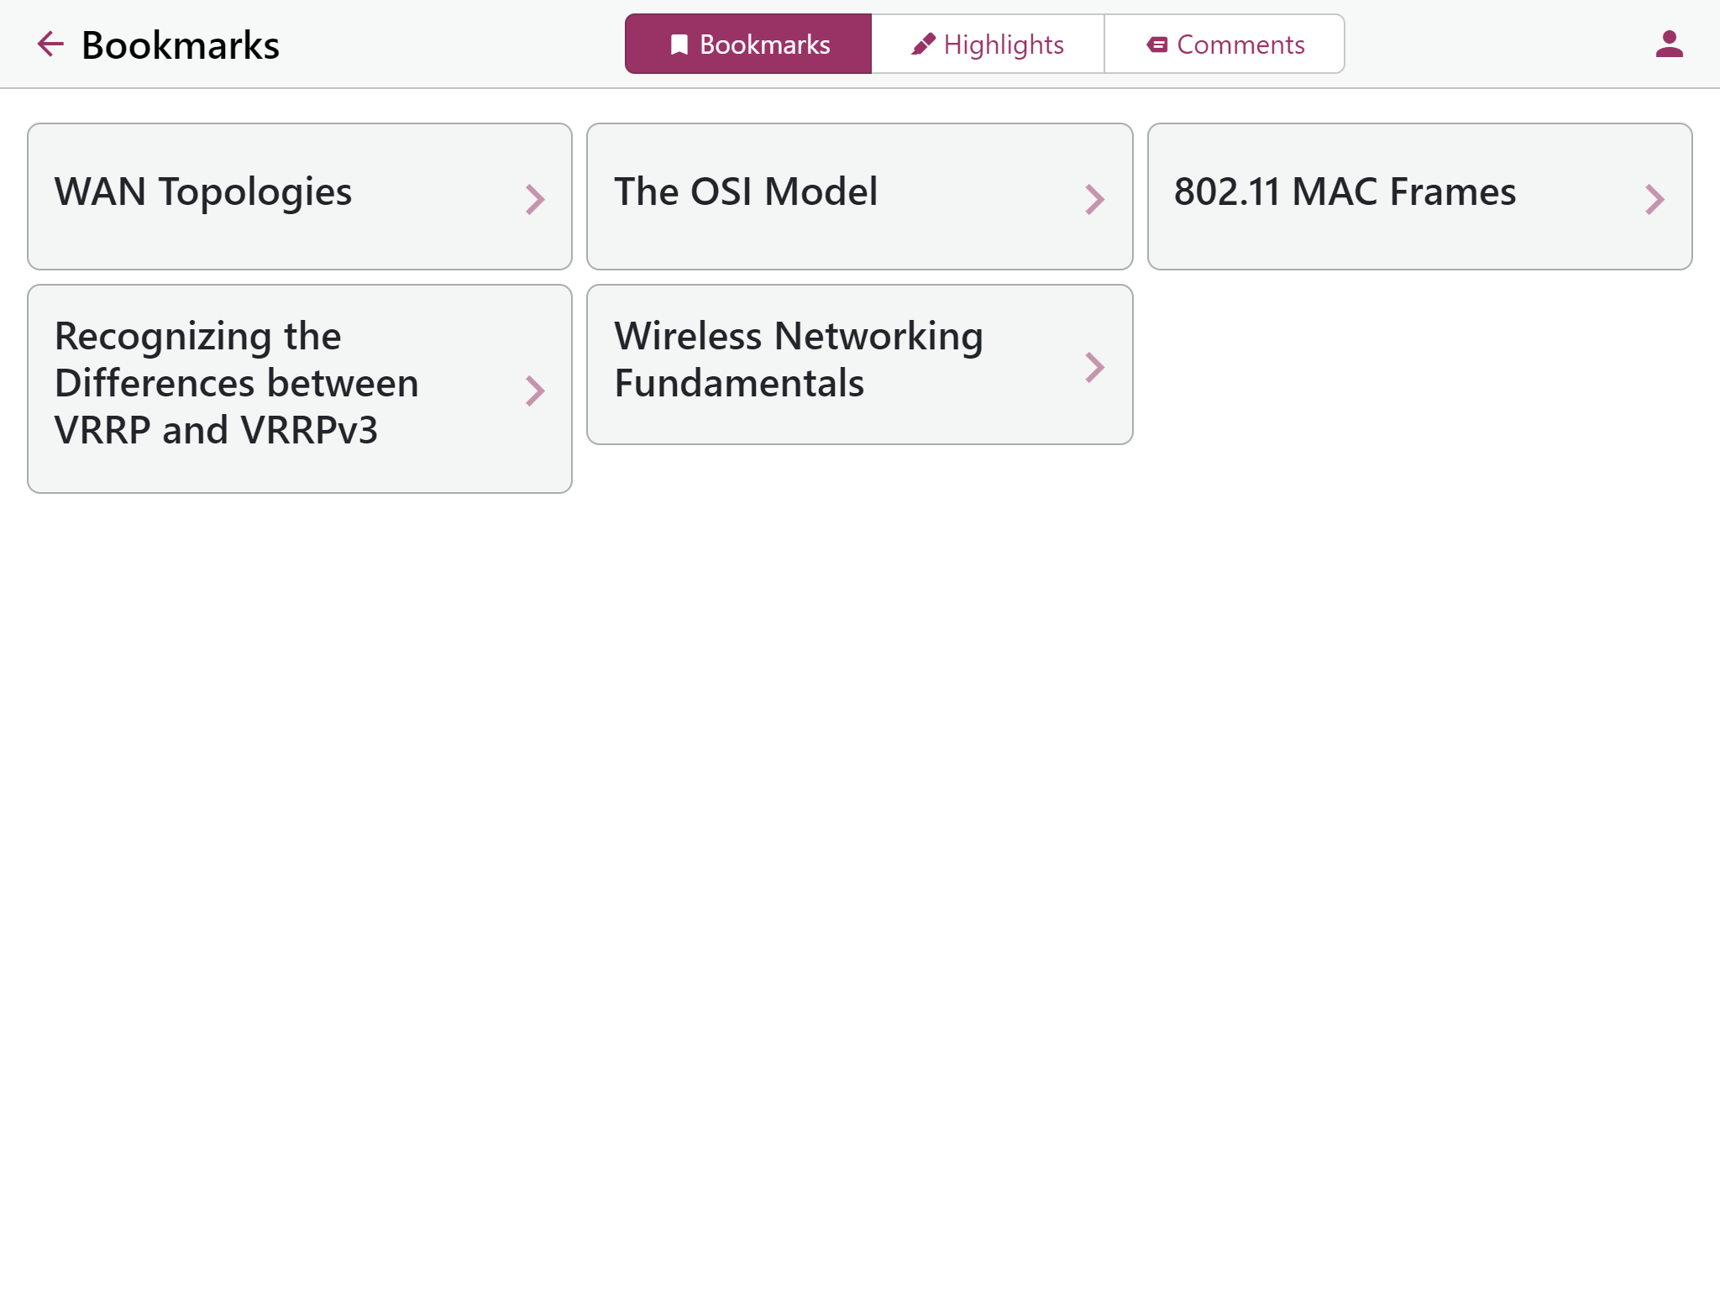
Task: Open Wireless Networking Fundamentals bookmark
Action: (x=860, y=364)
